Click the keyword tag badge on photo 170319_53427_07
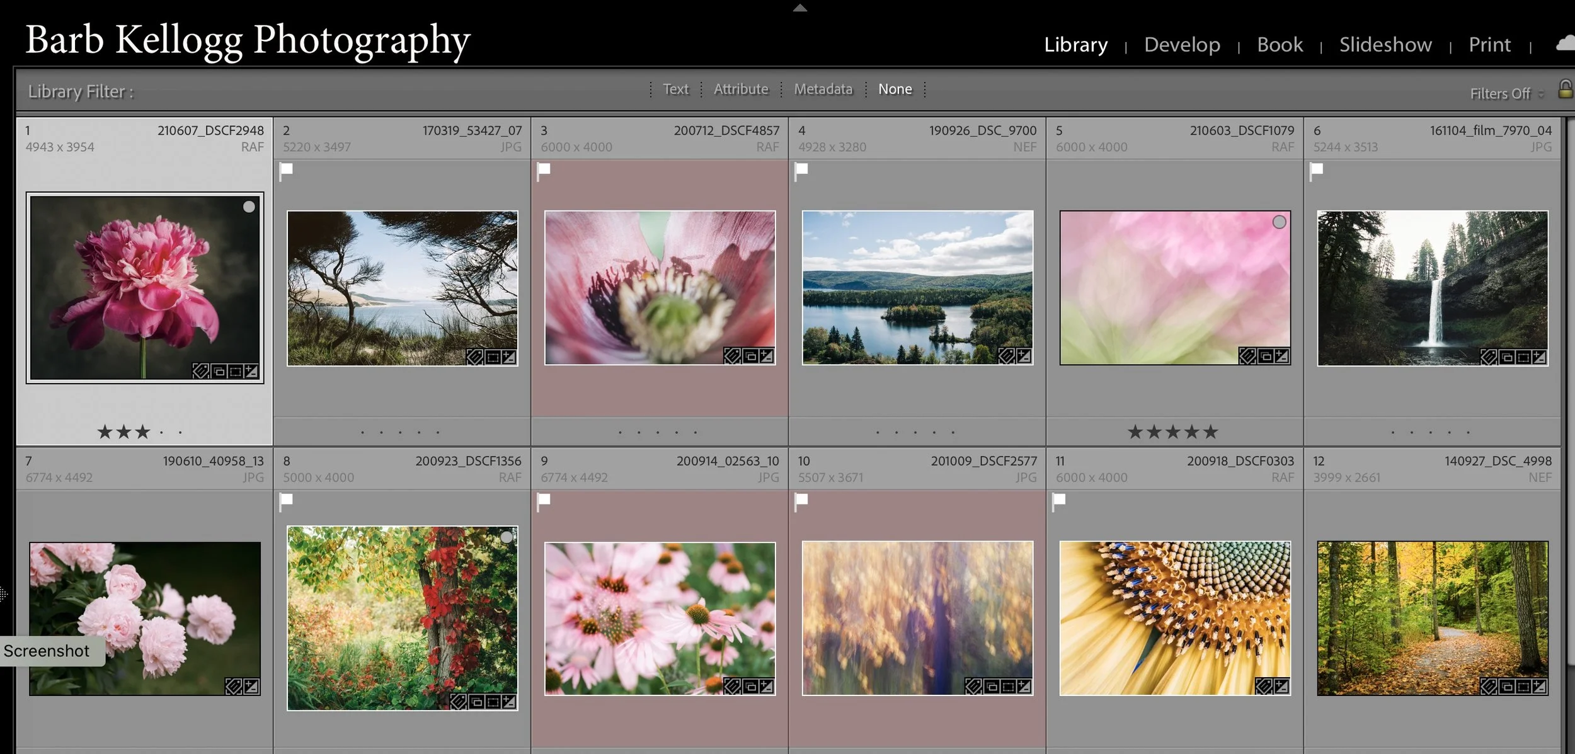 475,357
